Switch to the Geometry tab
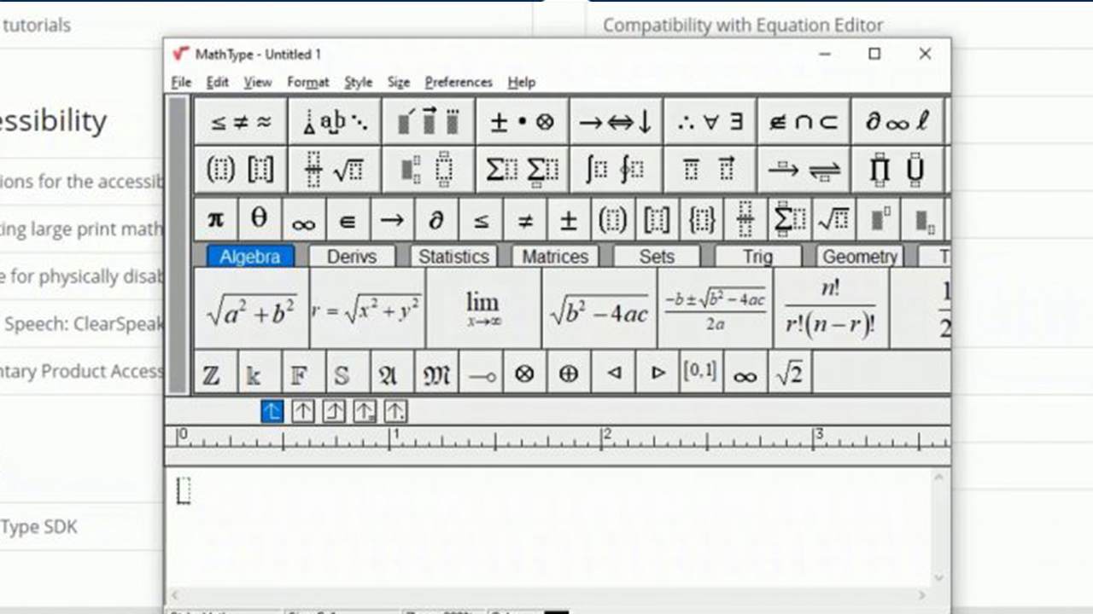This screenshot has height=614, width=1093. pos(860,257)
